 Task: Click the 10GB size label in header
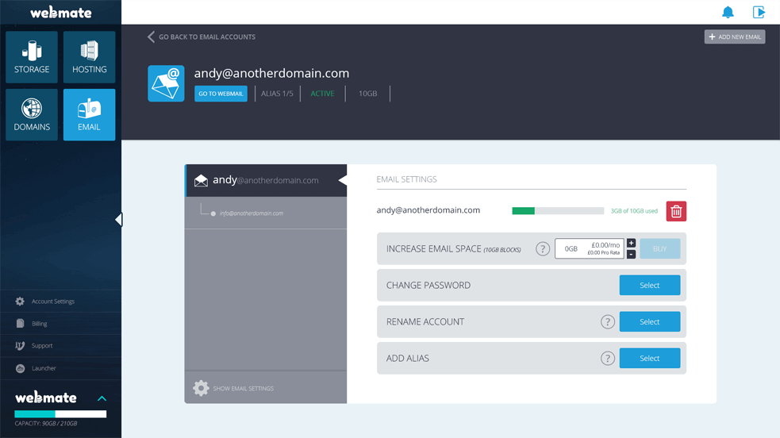(x=367, y=94)
